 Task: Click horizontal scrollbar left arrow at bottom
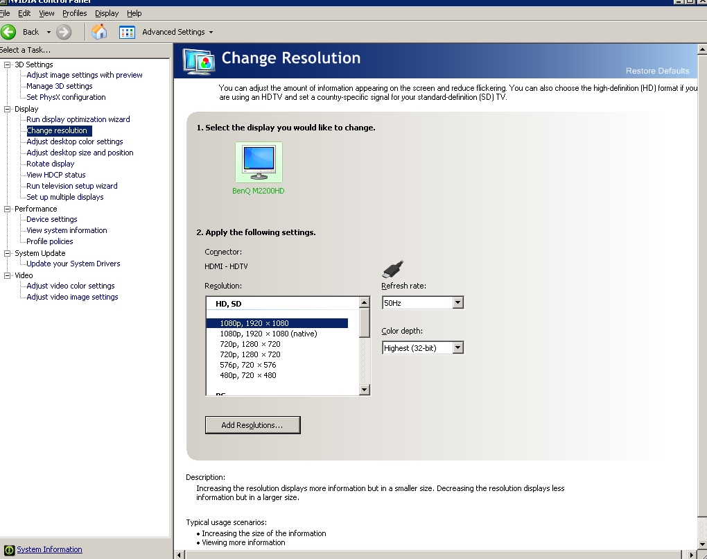tap(180, 554)
